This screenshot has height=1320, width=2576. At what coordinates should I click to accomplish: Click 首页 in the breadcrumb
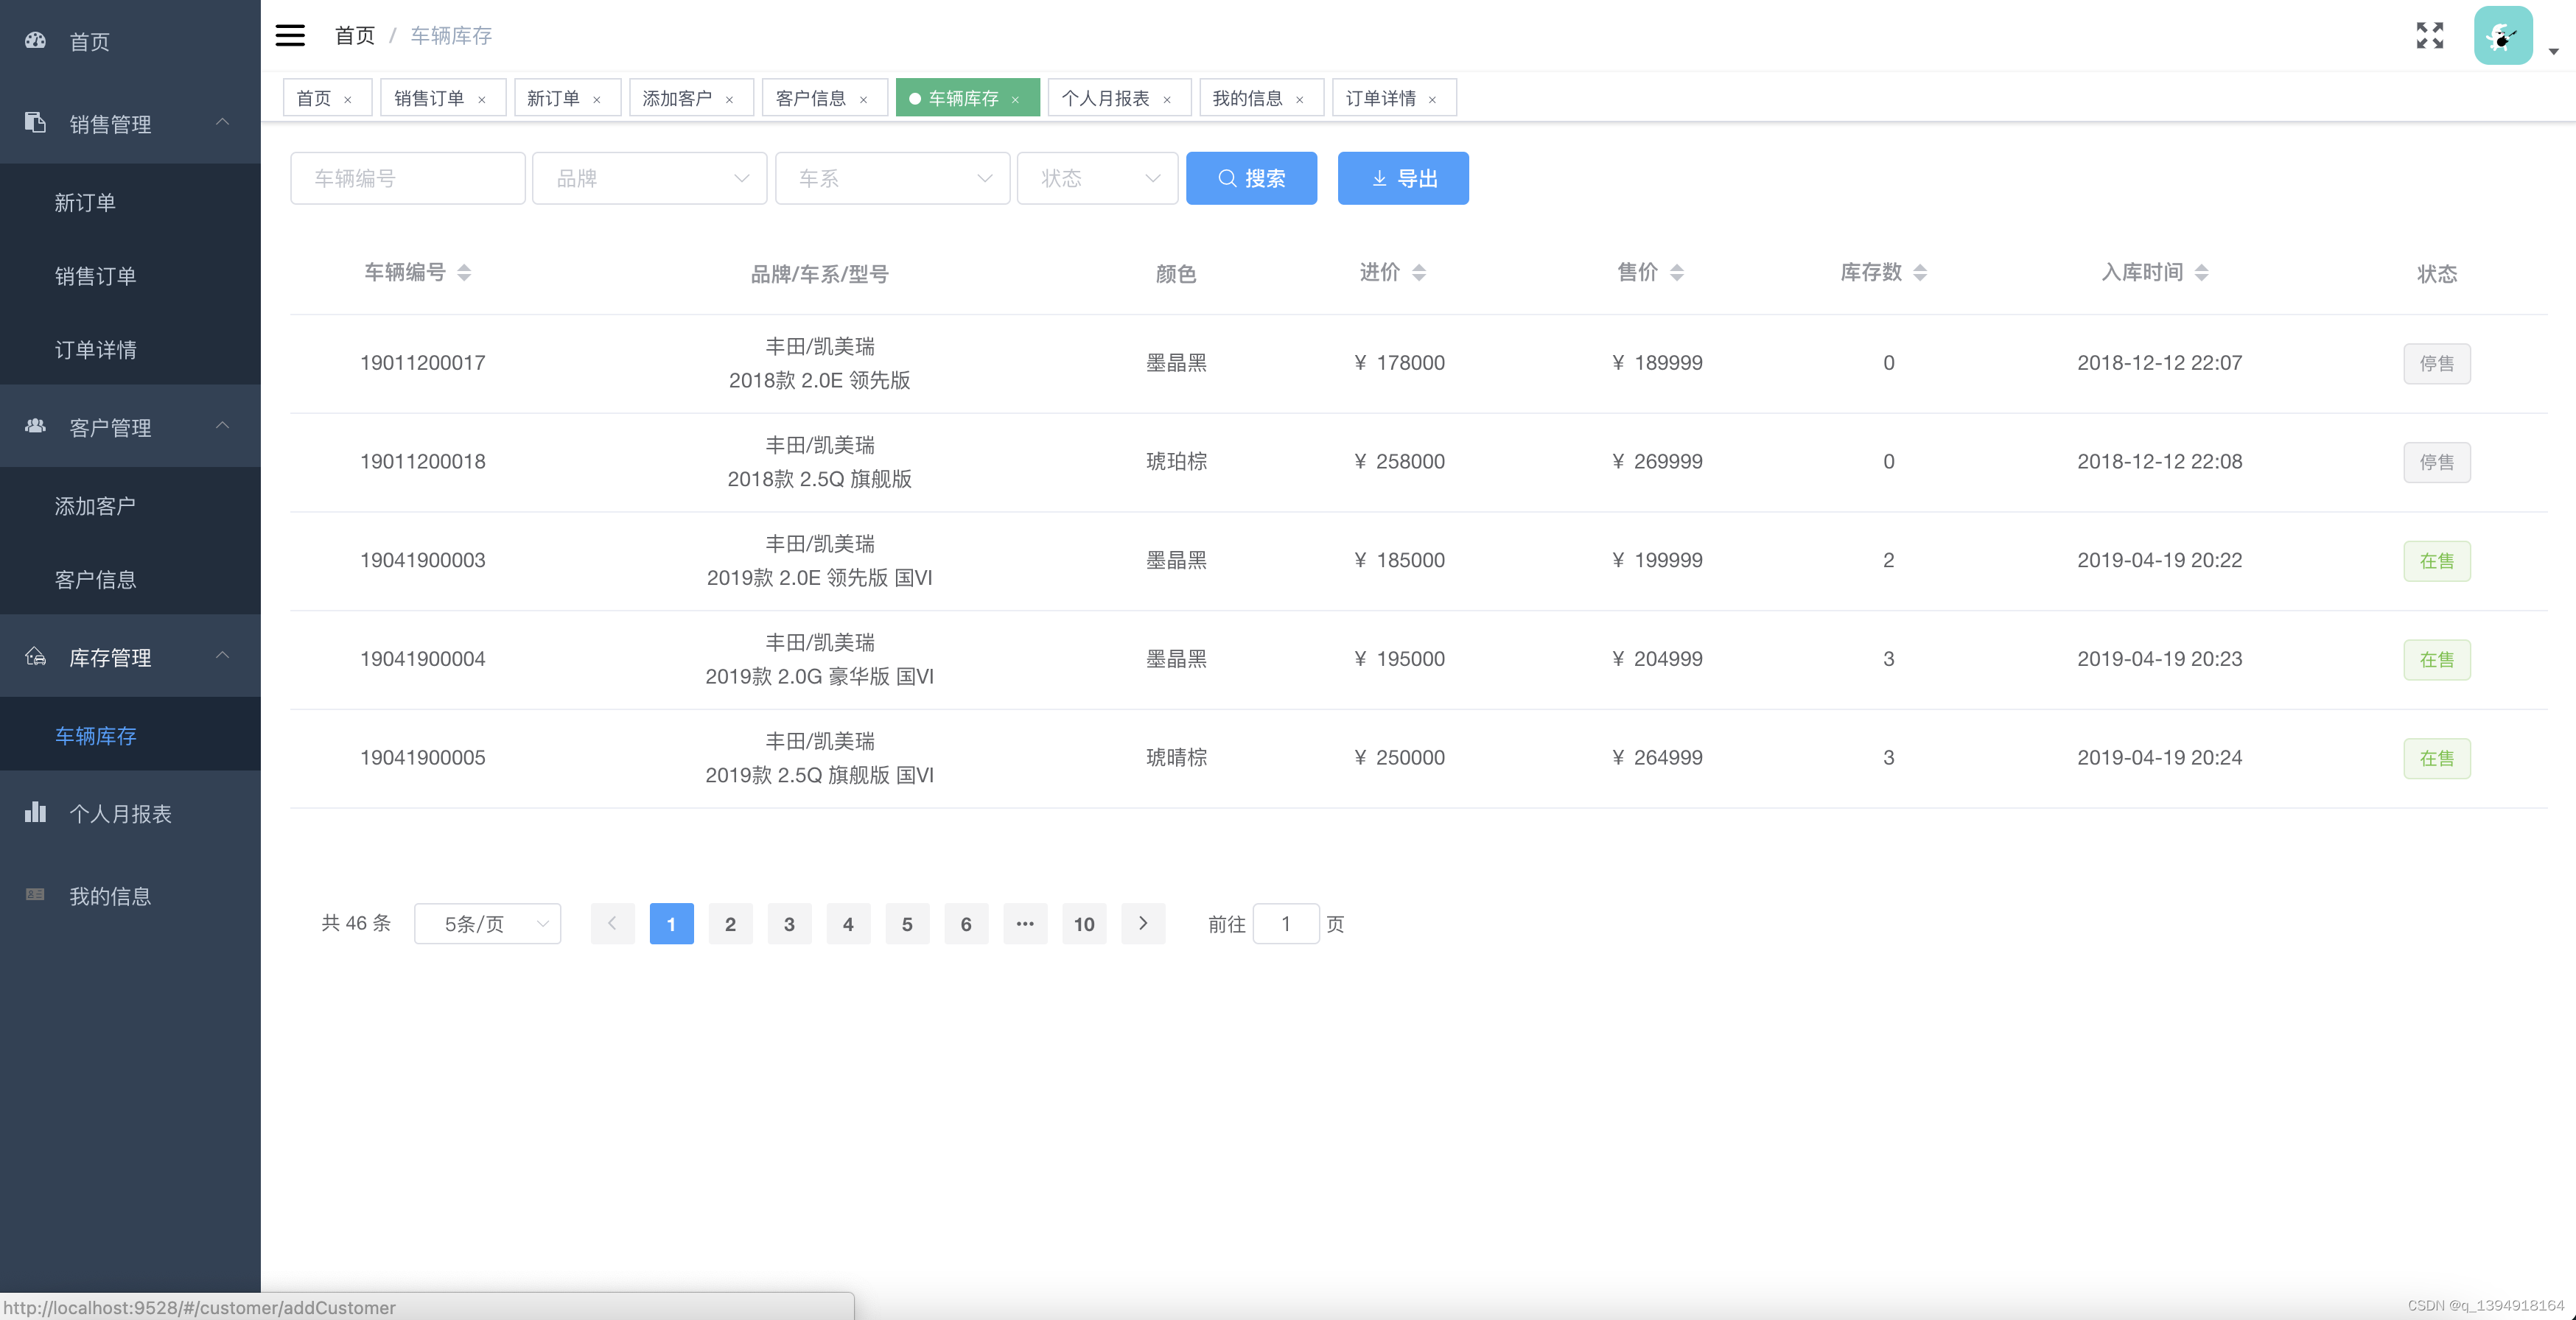[x=355, y=35]
